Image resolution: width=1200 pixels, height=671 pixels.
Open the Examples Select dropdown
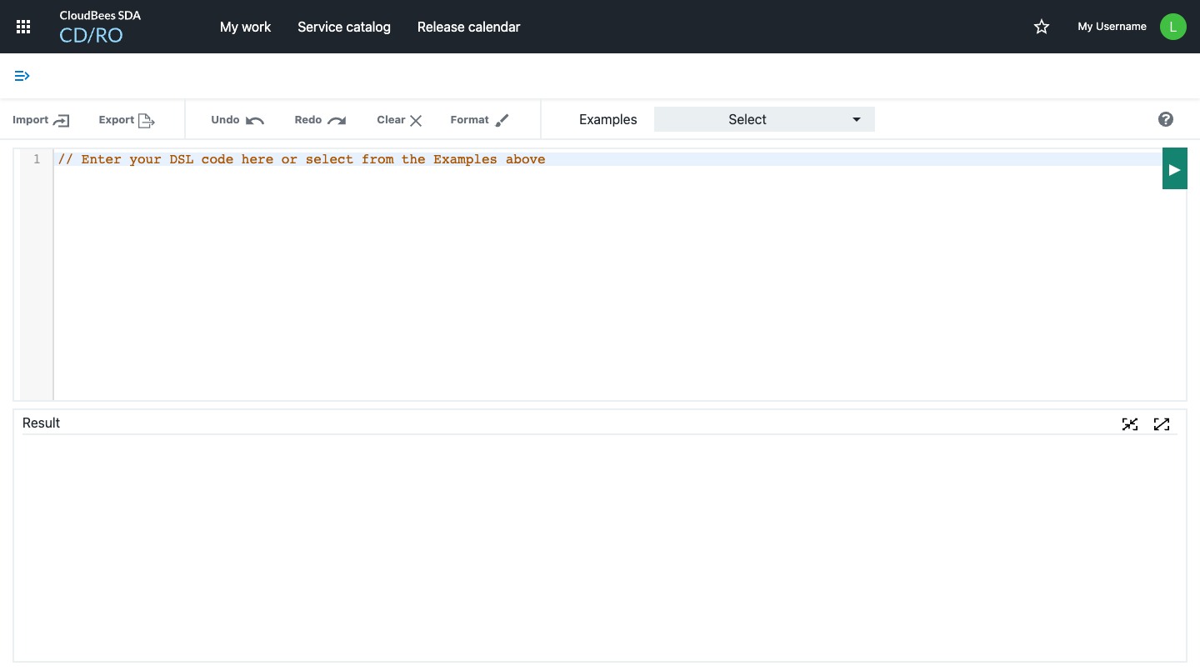763,118
